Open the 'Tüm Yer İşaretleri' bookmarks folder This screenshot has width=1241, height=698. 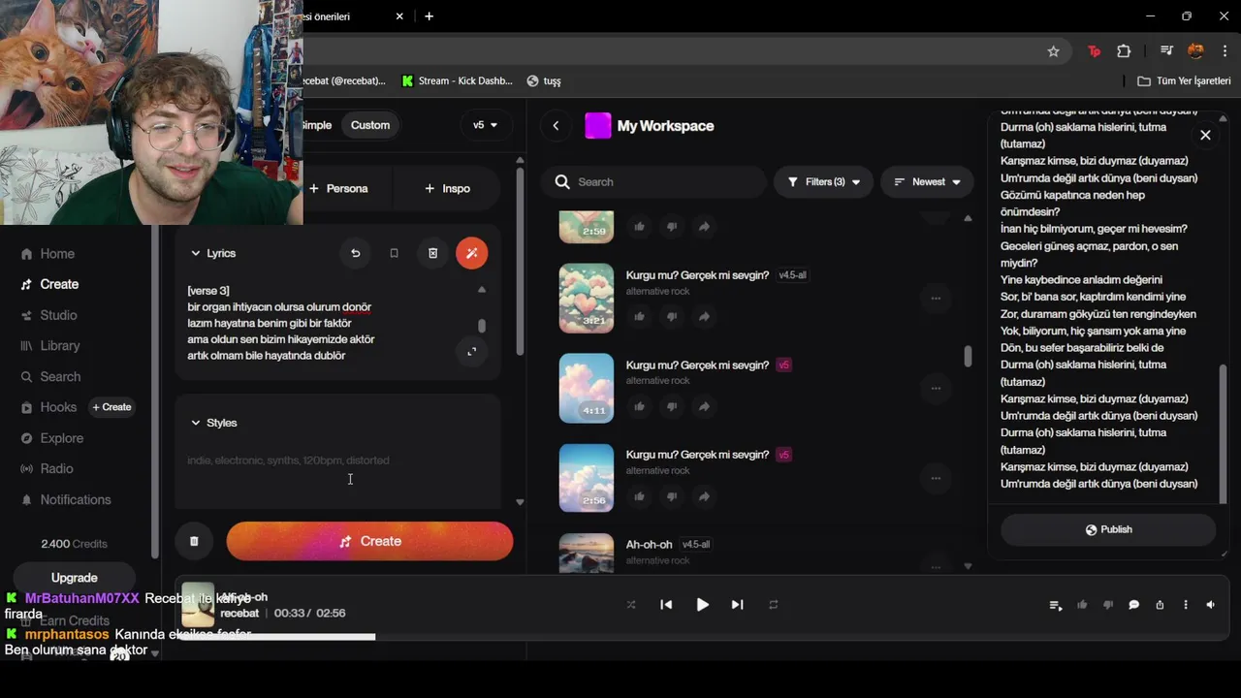(1184, 81)
